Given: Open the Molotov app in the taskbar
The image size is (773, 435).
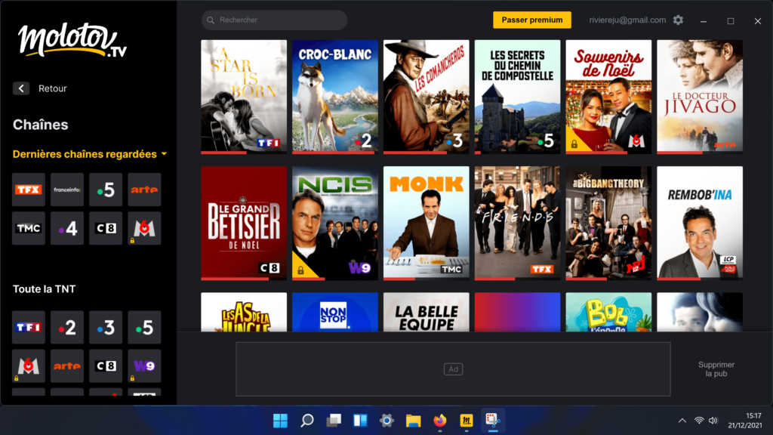Looking at the screenshot, I should [467, 420].
